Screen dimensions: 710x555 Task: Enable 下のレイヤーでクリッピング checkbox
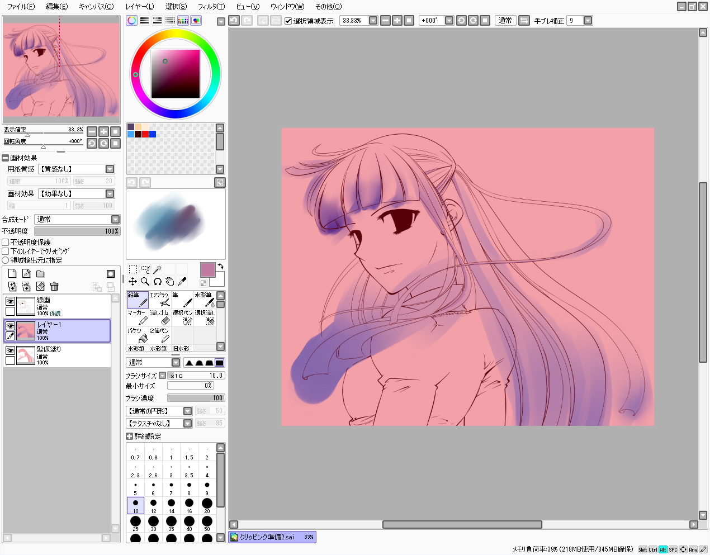click(x=6, y=252)
